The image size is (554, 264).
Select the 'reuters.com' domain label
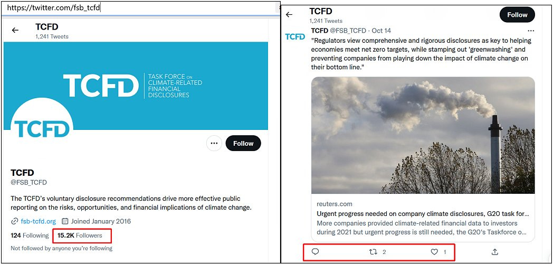[x=334, y=204]
